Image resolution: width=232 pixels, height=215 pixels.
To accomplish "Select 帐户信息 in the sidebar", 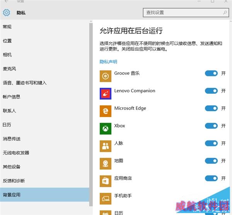I will (x=44, y=97).
